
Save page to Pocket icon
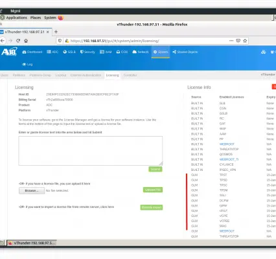coord(238,41)
